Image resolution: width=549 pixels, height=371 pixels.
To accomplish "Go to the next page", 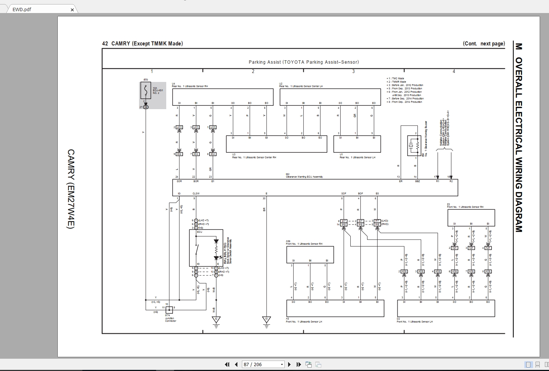I will tap(290, 364).
